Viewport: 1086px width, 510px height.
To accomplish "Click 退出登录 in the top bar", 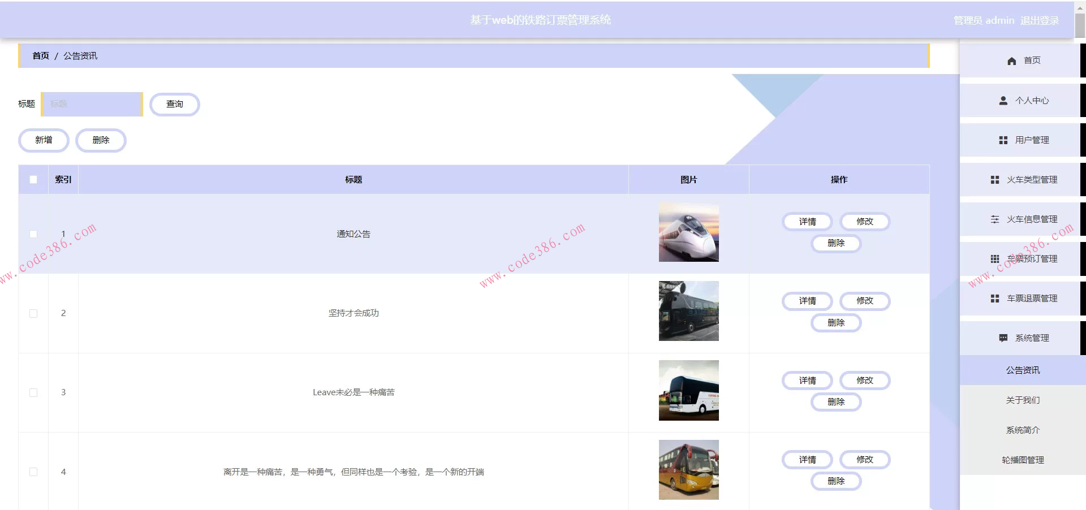I will click(1040, 20).
